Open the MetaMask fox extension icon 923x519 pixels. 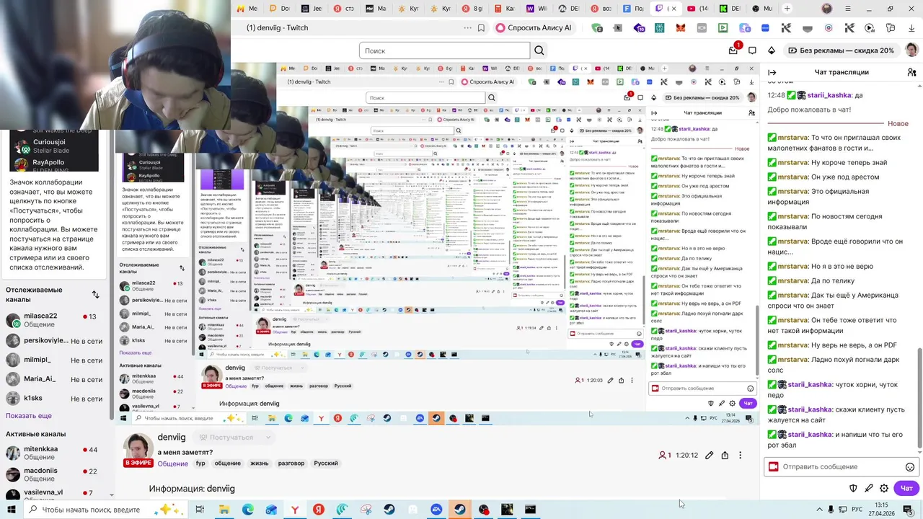click(x=680, y=28)
